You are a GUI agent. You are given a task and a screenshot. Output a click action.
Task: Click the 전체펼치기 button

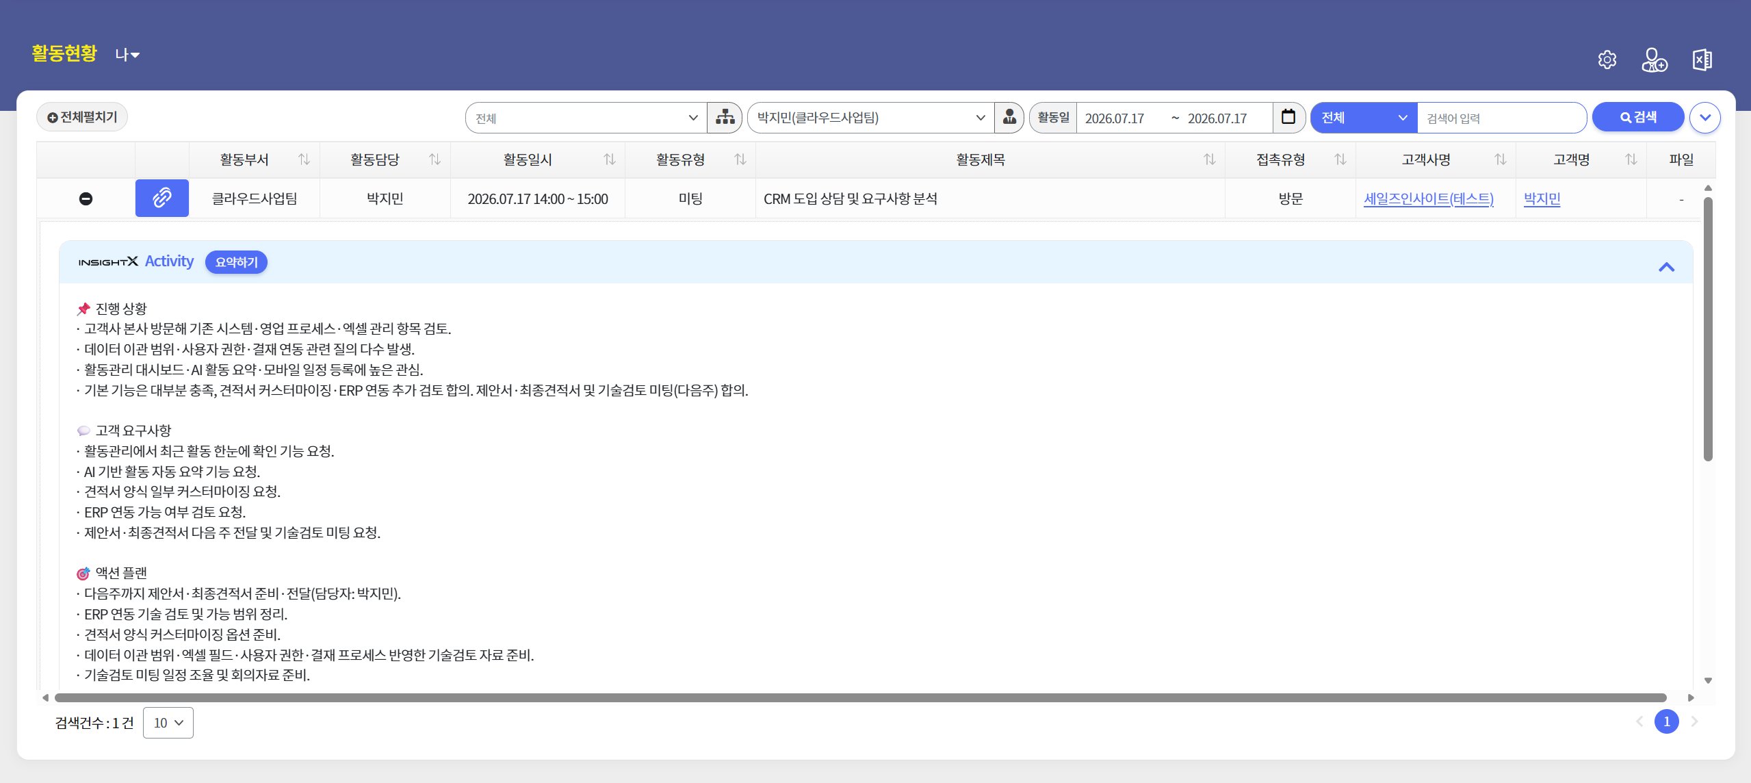[82, 117]
